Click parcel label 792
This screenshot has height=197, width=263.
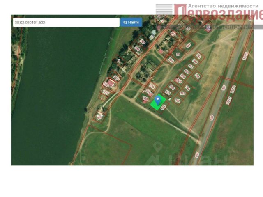178,101
